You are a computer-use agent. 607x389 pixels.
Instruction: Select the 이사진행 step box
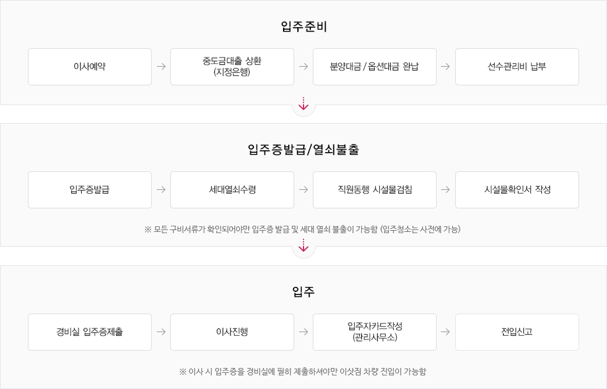pyautogui.click(x=232, y=332)
